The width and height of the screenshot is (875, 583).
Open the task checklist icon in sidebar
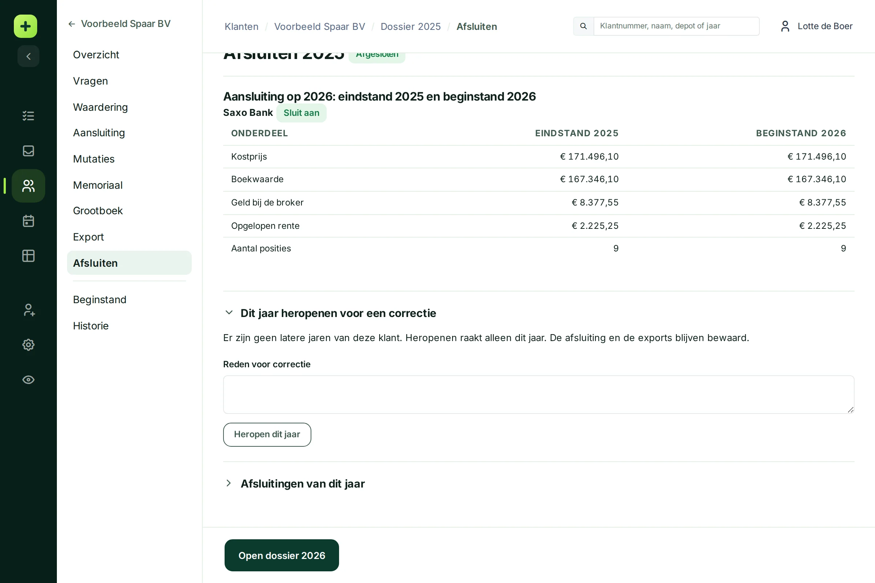[28, 116]
